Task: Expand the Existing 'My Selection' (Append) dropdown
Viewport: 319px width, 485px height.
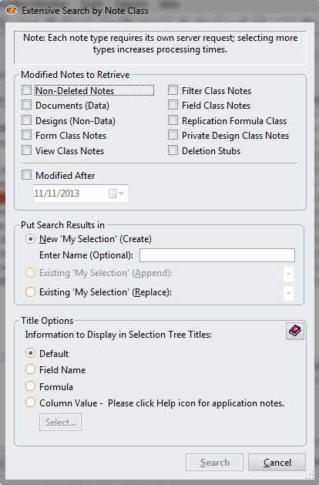Action: coord(288,274)
